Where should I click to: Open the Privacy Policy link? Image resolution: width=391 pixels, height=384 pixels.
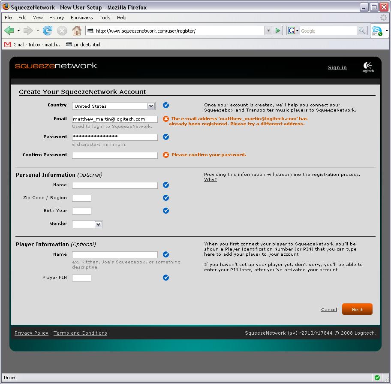tap(31, 333)
